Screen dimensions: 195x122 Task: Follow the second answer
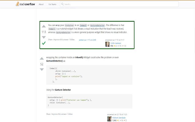click(70, 114)
